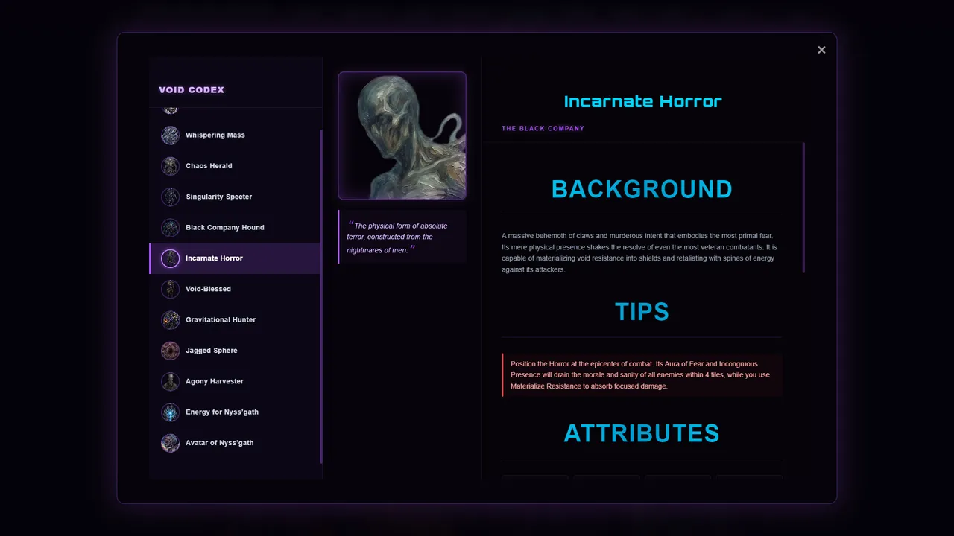Click the Incarnate Horror portrait icon in list
This screenshot has height=536, width=954.
[x=171, y=258]
